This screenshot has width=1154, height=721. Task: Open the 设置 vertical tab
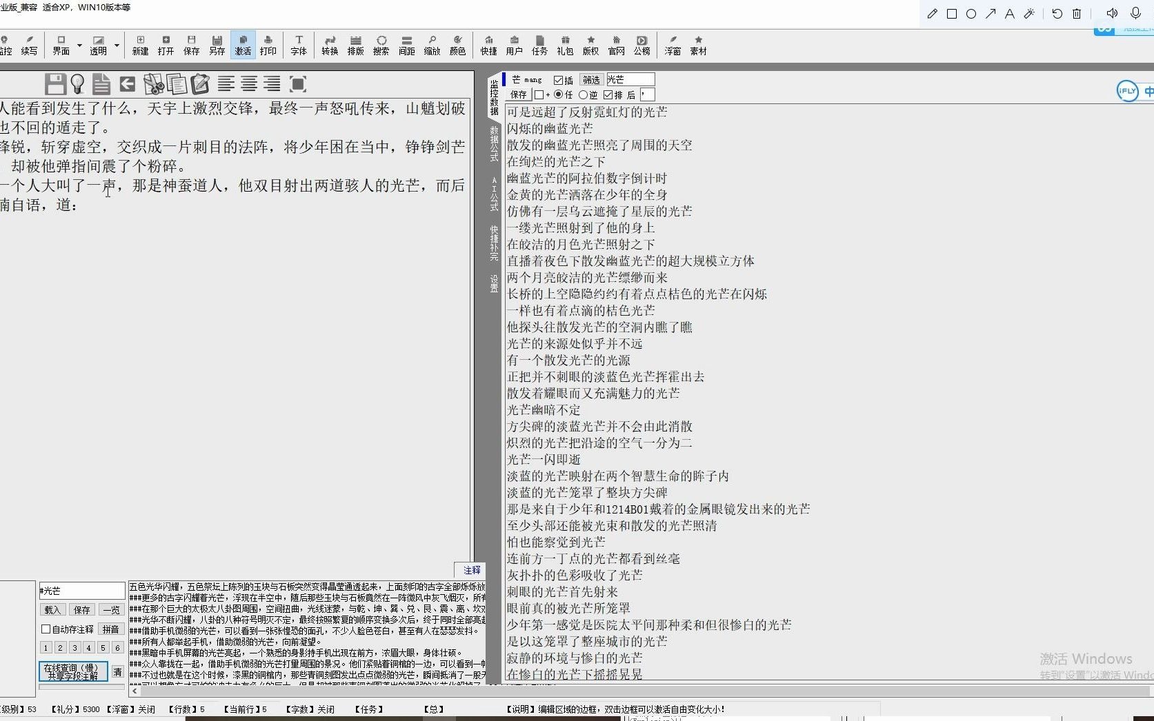click(x=495, y=283)
